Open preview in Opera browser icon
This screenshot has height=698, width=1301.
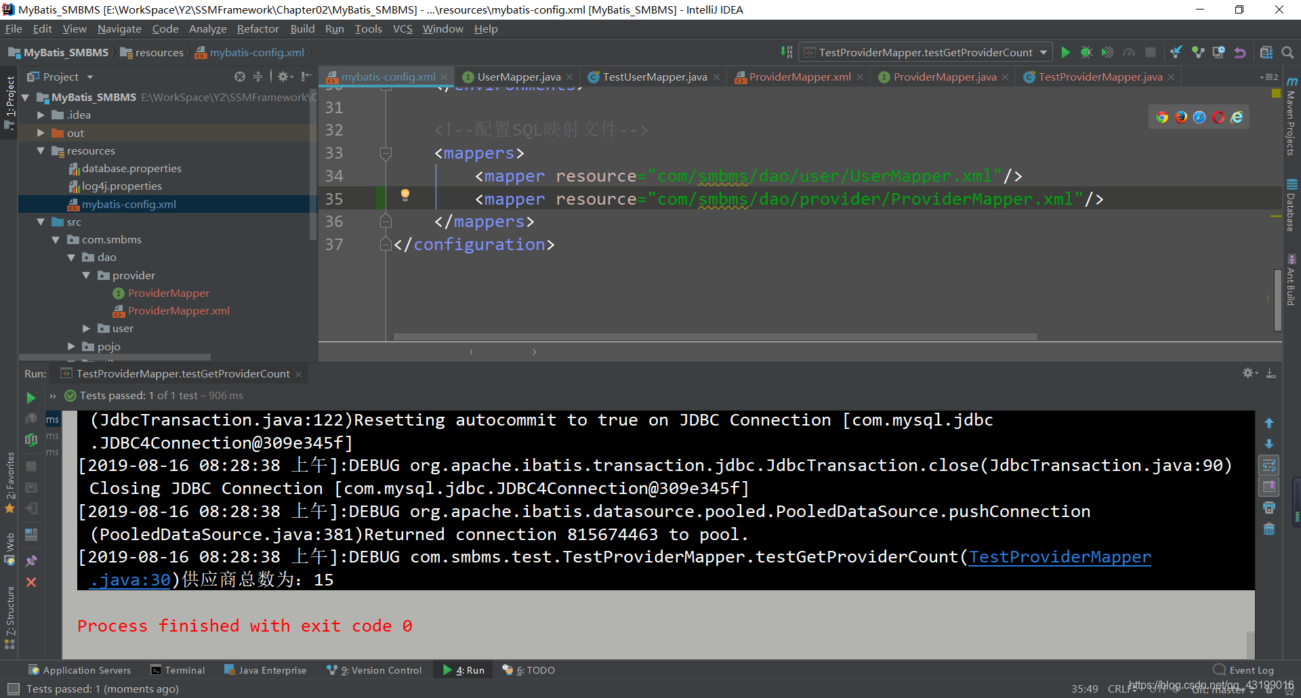(x=1218, y=117)
